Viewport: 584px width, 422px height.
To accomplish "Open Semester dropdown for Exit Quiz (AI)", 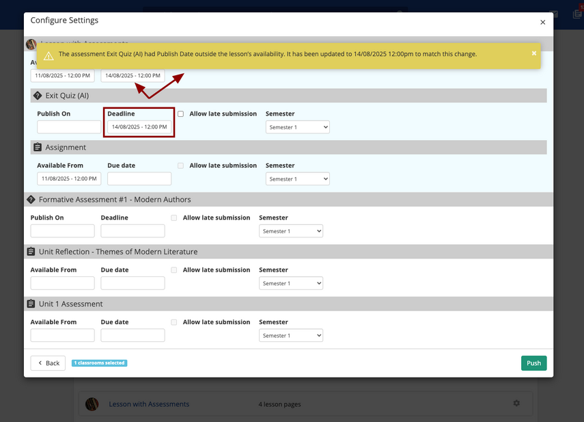I will coord(297,127).
